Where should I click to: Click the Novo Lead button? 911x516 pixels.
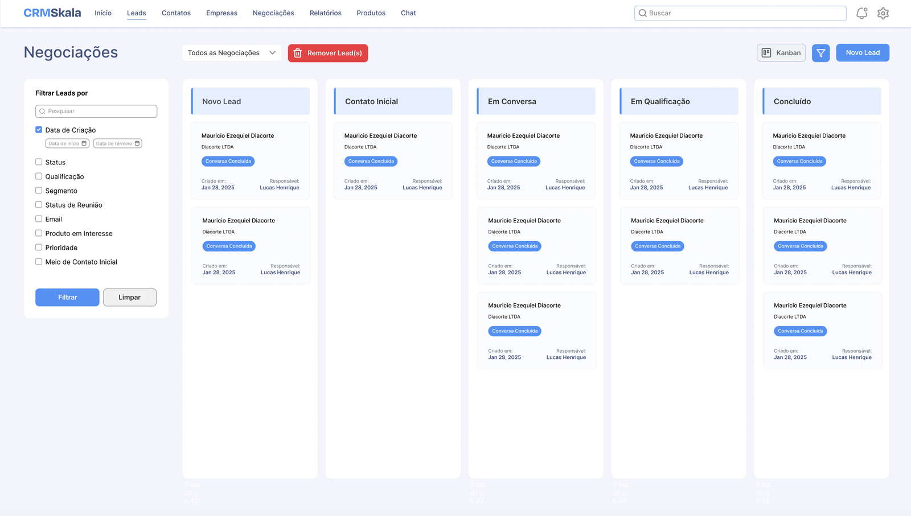(x=862, y=53)
